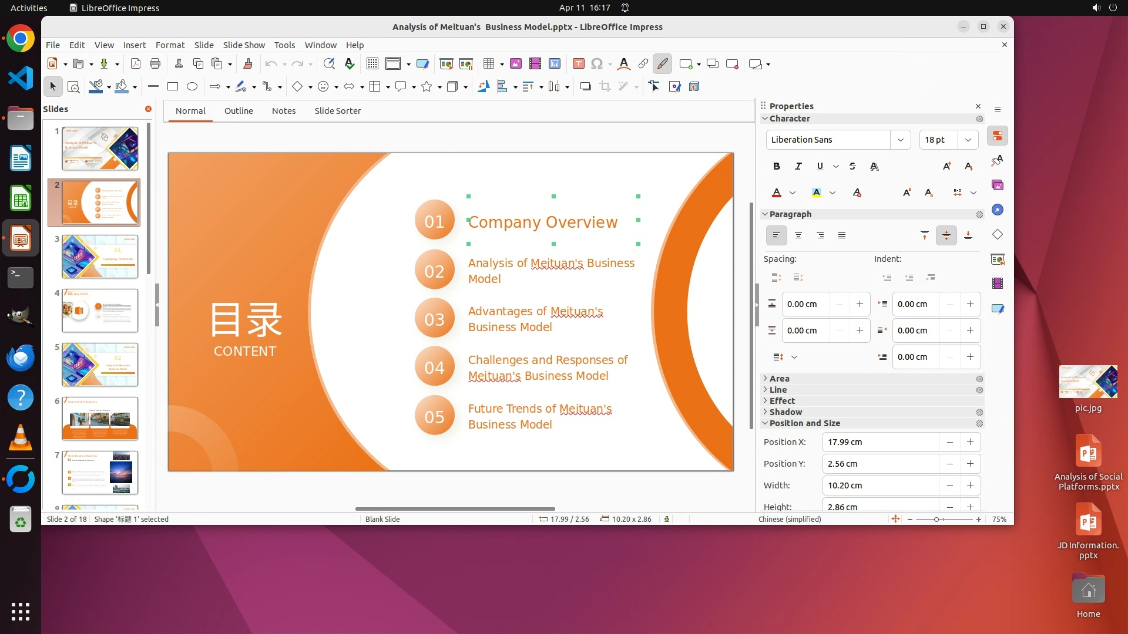Enable center paragraph alignment in sidebar

point(798,236)
